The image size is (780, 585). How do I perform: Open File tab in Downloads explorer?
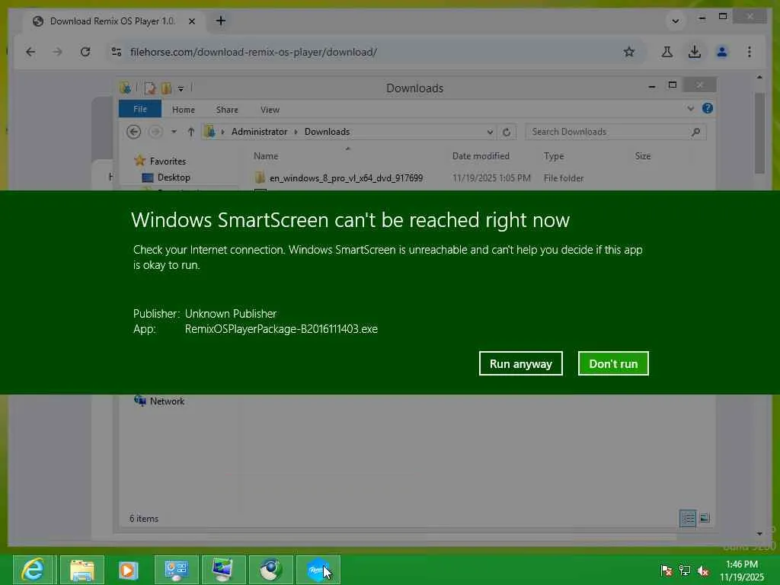[x=140, y=109]
